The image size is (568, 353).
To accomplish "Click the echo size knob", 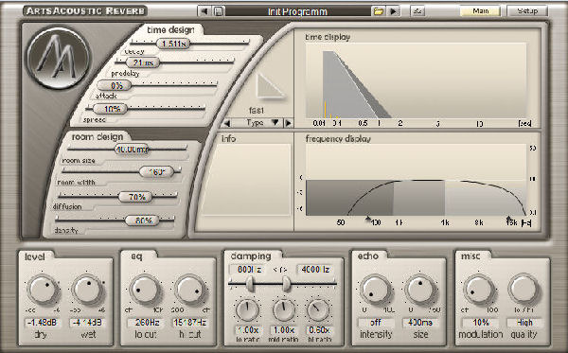I will coord(419,290).
